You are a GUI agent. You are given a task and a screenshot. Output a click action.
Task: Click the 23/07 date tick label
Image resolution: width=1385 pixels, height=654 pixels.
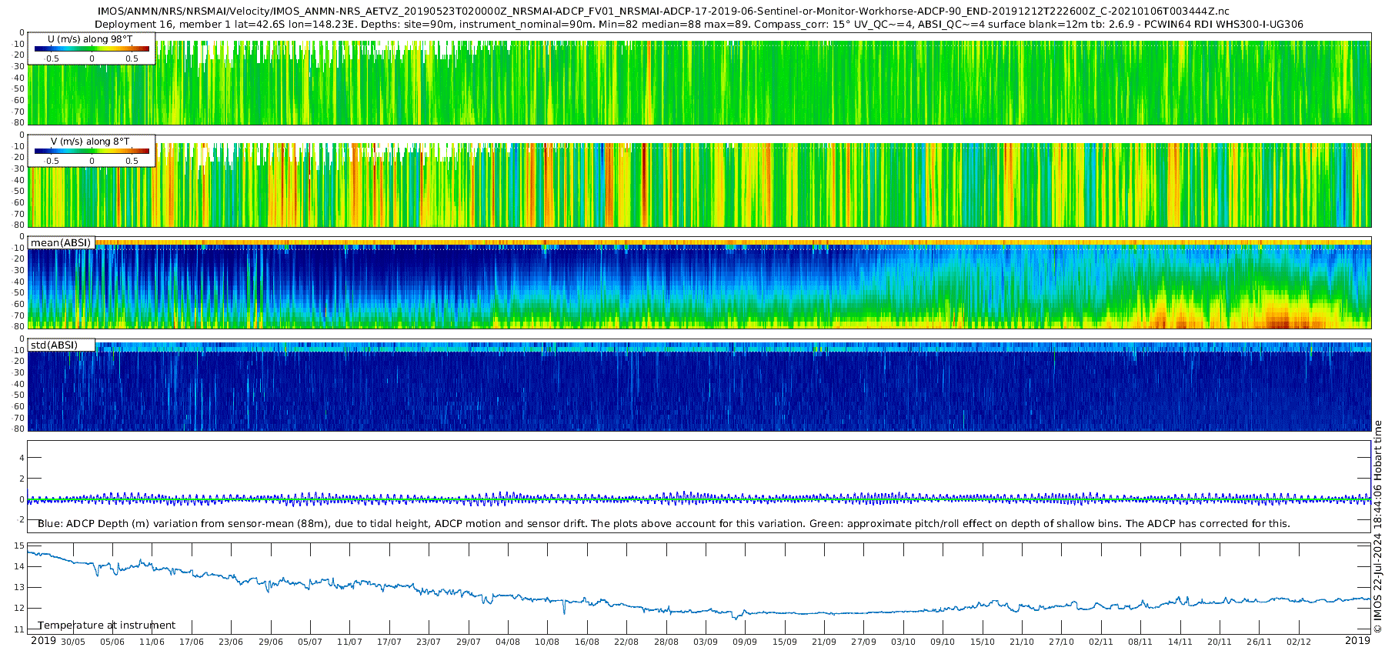tap(429, 642)
